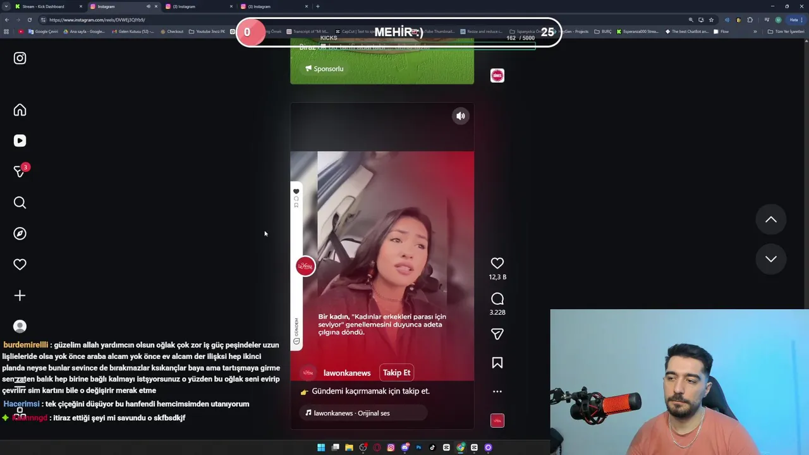The height and width of the screenshot is (455, 809).
Task: Open more options three-dot menu
Action: pos(497,391)
